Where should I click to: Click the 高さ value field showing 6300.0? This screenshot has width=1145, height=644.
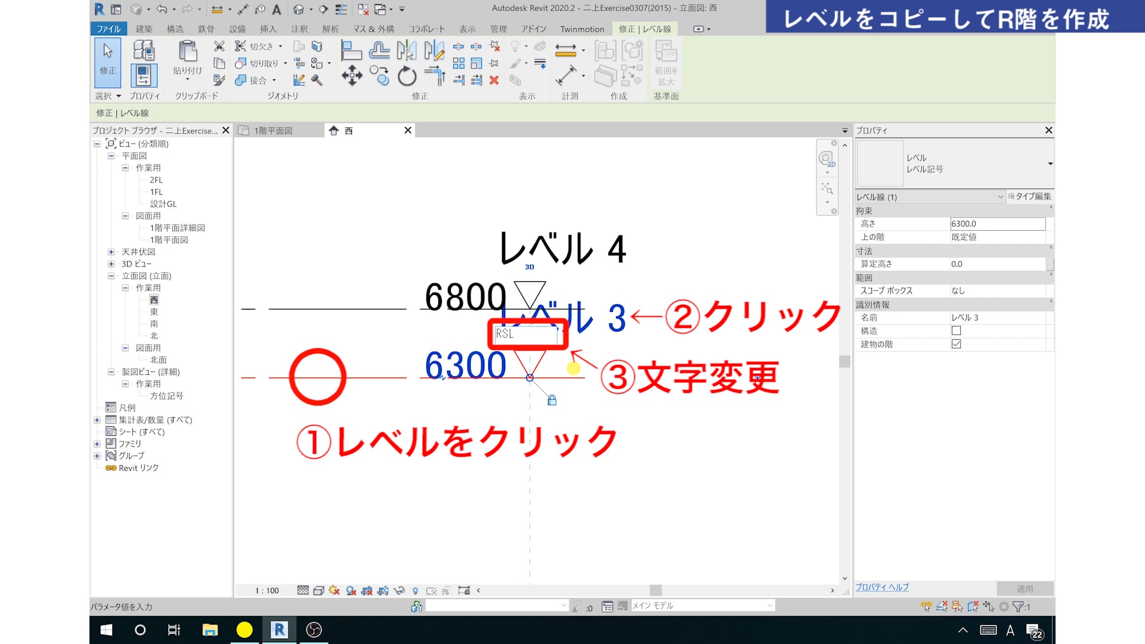tap(997, 224)
